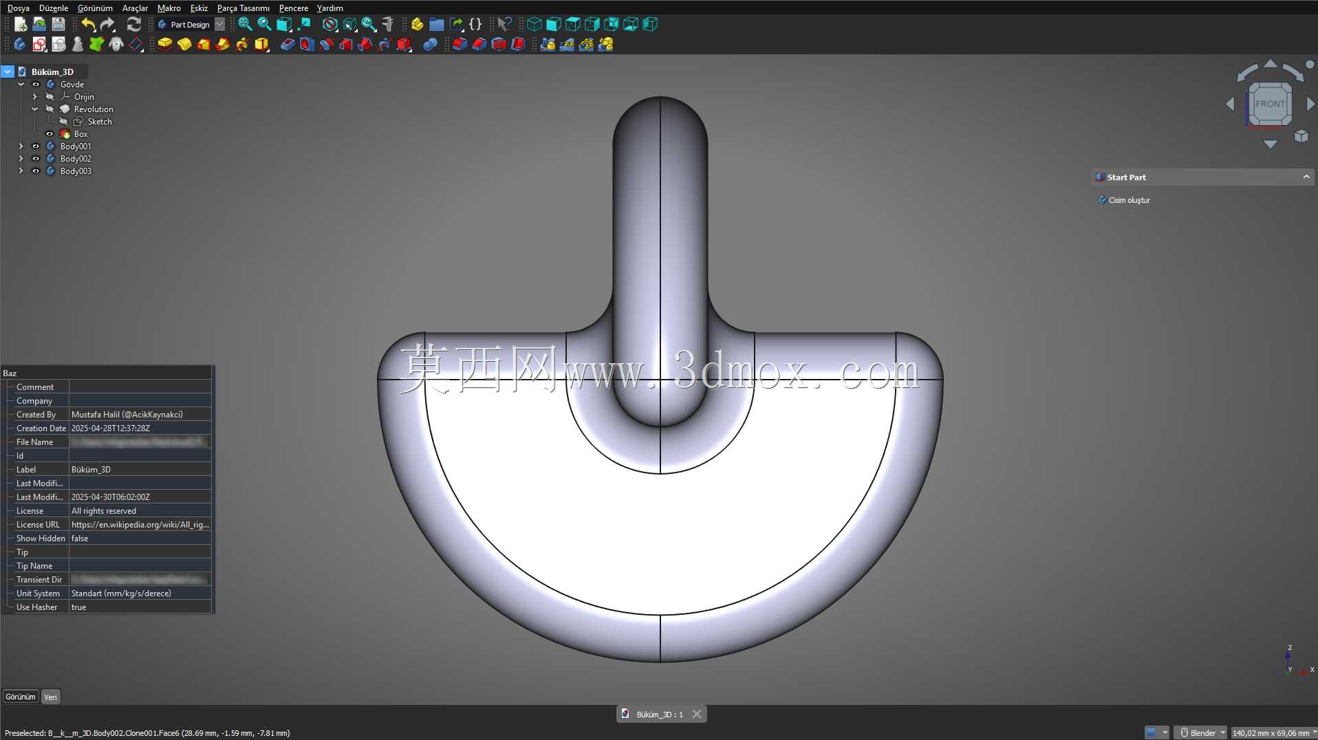This screenshot has width=1318, height=740.
Task: Click the FRONT face of navigation cube
Action: 1270,104
